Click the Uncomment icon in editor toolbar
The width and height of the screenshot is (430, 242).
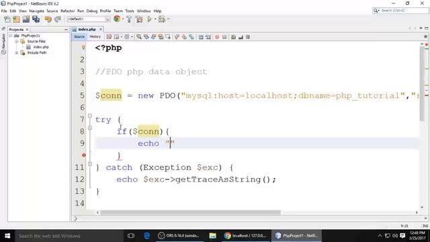click(x=241, y=37)
